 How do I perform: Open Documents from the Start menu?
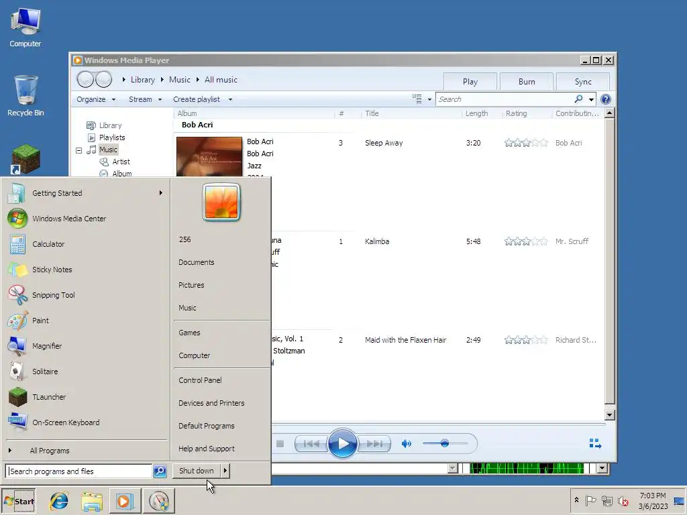tap(197, 262)
